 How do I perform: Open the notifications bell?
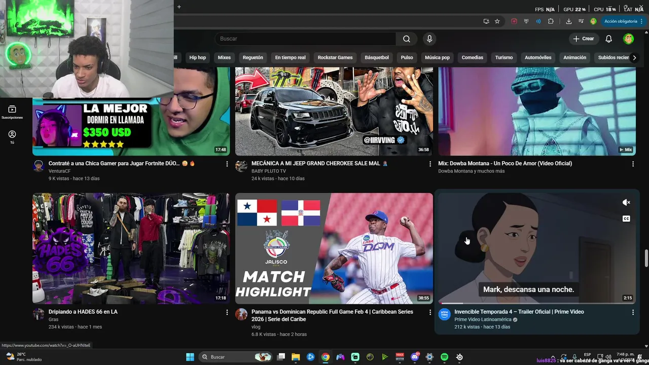click(609, 39)
